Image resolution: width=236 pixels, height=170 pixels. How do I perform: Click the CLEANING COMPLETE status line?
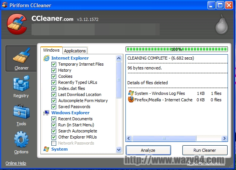[161, 58]
